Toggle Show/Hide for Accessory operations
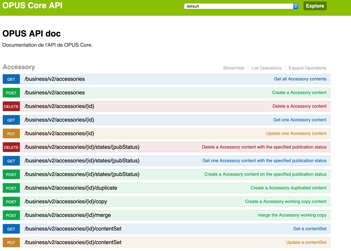The image size is (351, 251). (x=233, y=68)
